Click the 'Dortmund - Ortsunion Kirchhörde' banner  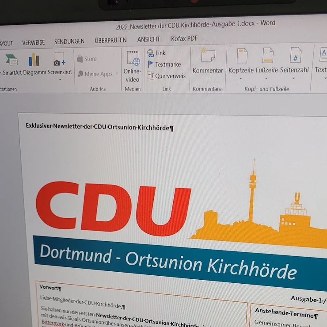point(180,263)
